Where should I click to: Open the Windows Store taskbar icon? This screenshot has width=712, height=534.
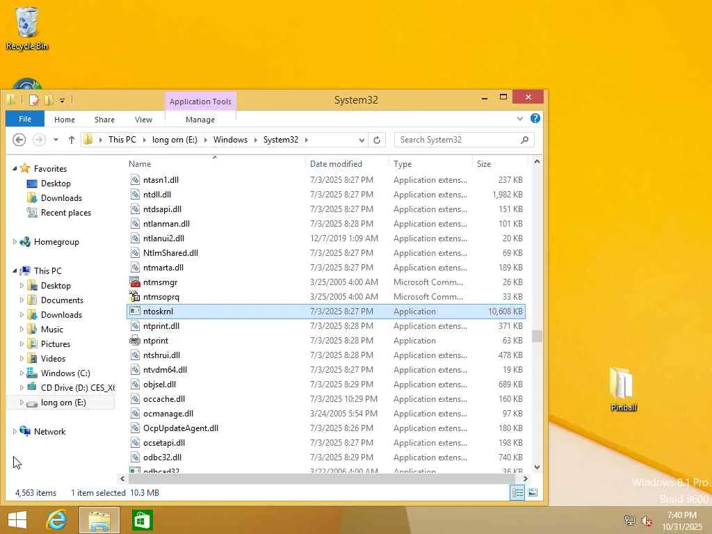142,520
